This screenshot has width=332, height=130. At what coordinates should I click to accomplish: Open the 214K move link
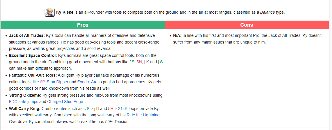123,109
